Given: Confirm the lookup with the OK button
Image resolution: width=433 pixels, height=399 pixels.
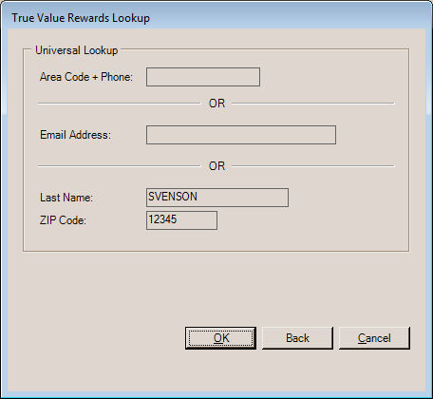Looking at the screenshot, I should pos(220,338).
